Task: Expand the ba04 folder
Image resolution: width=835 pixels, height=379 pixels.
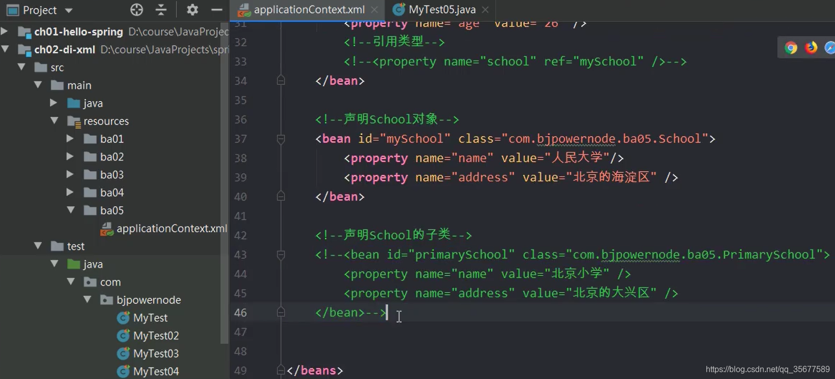Action: (70, 193)
